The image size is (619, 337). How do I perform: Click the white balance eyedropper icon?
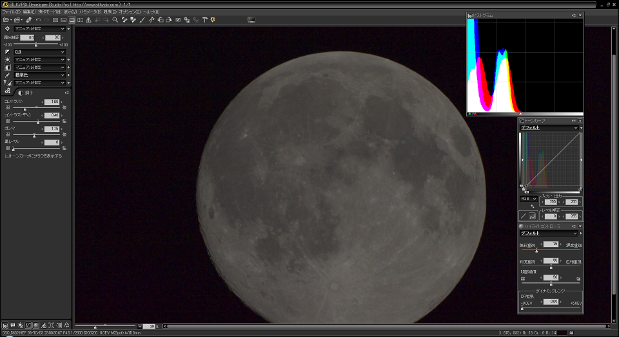click(124, 20)
